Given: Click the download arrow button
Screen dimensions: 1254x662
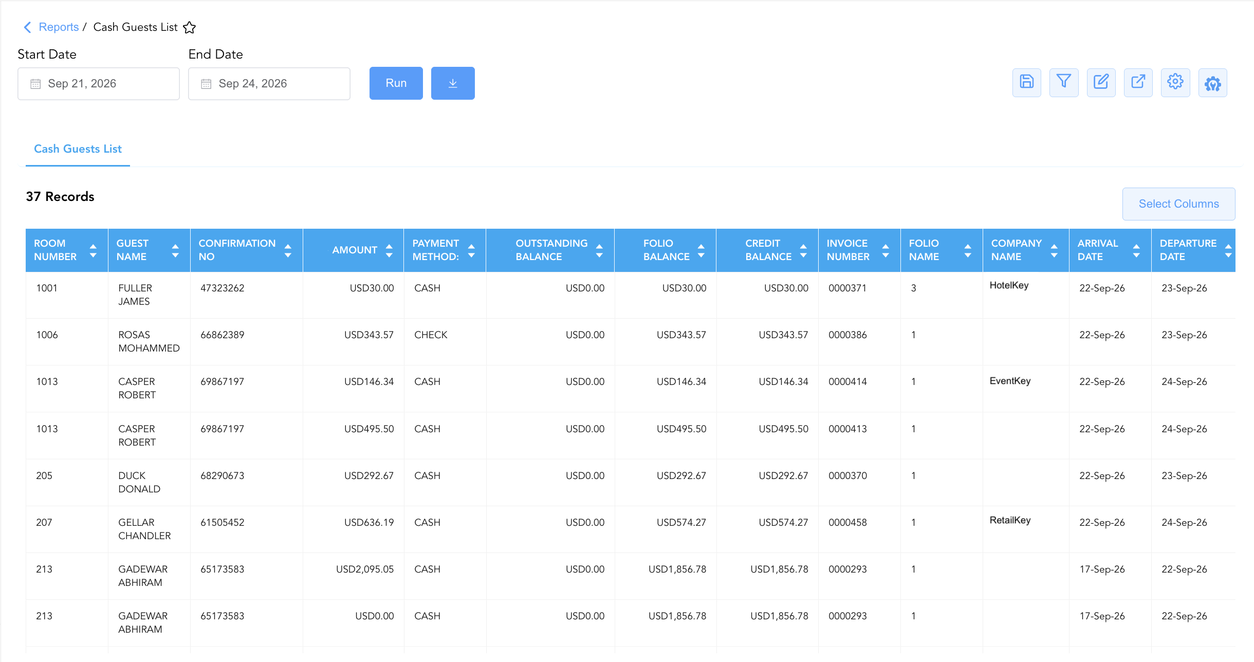Looking at the screenshot, I should (453, 83).
